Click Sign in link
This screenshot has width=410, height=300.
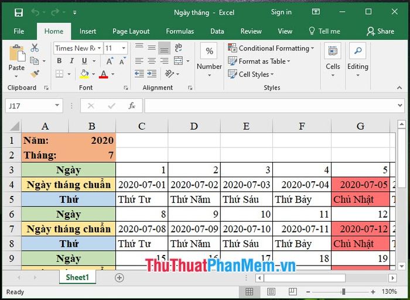click(281, 12)
